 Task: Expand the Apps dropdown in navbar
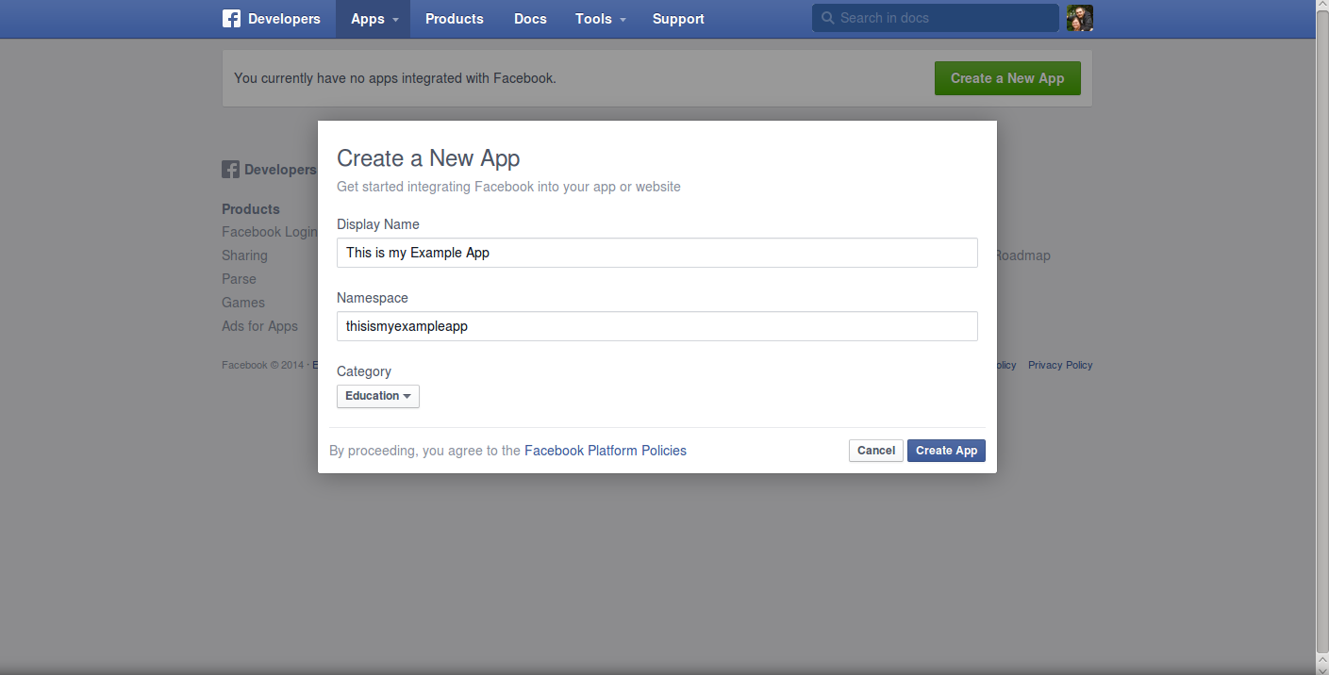(373, 19)
